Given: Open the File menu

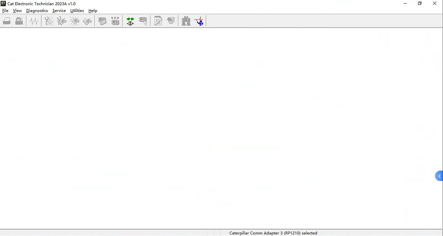Looking at the screenshot, I should coord(5,11).
